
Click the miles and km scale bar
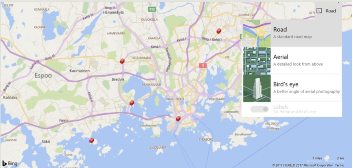[x=328, y=159]
